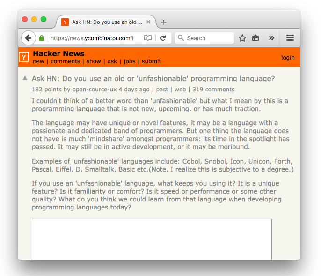Click the magnifier icon in search box

coord(181,38)
